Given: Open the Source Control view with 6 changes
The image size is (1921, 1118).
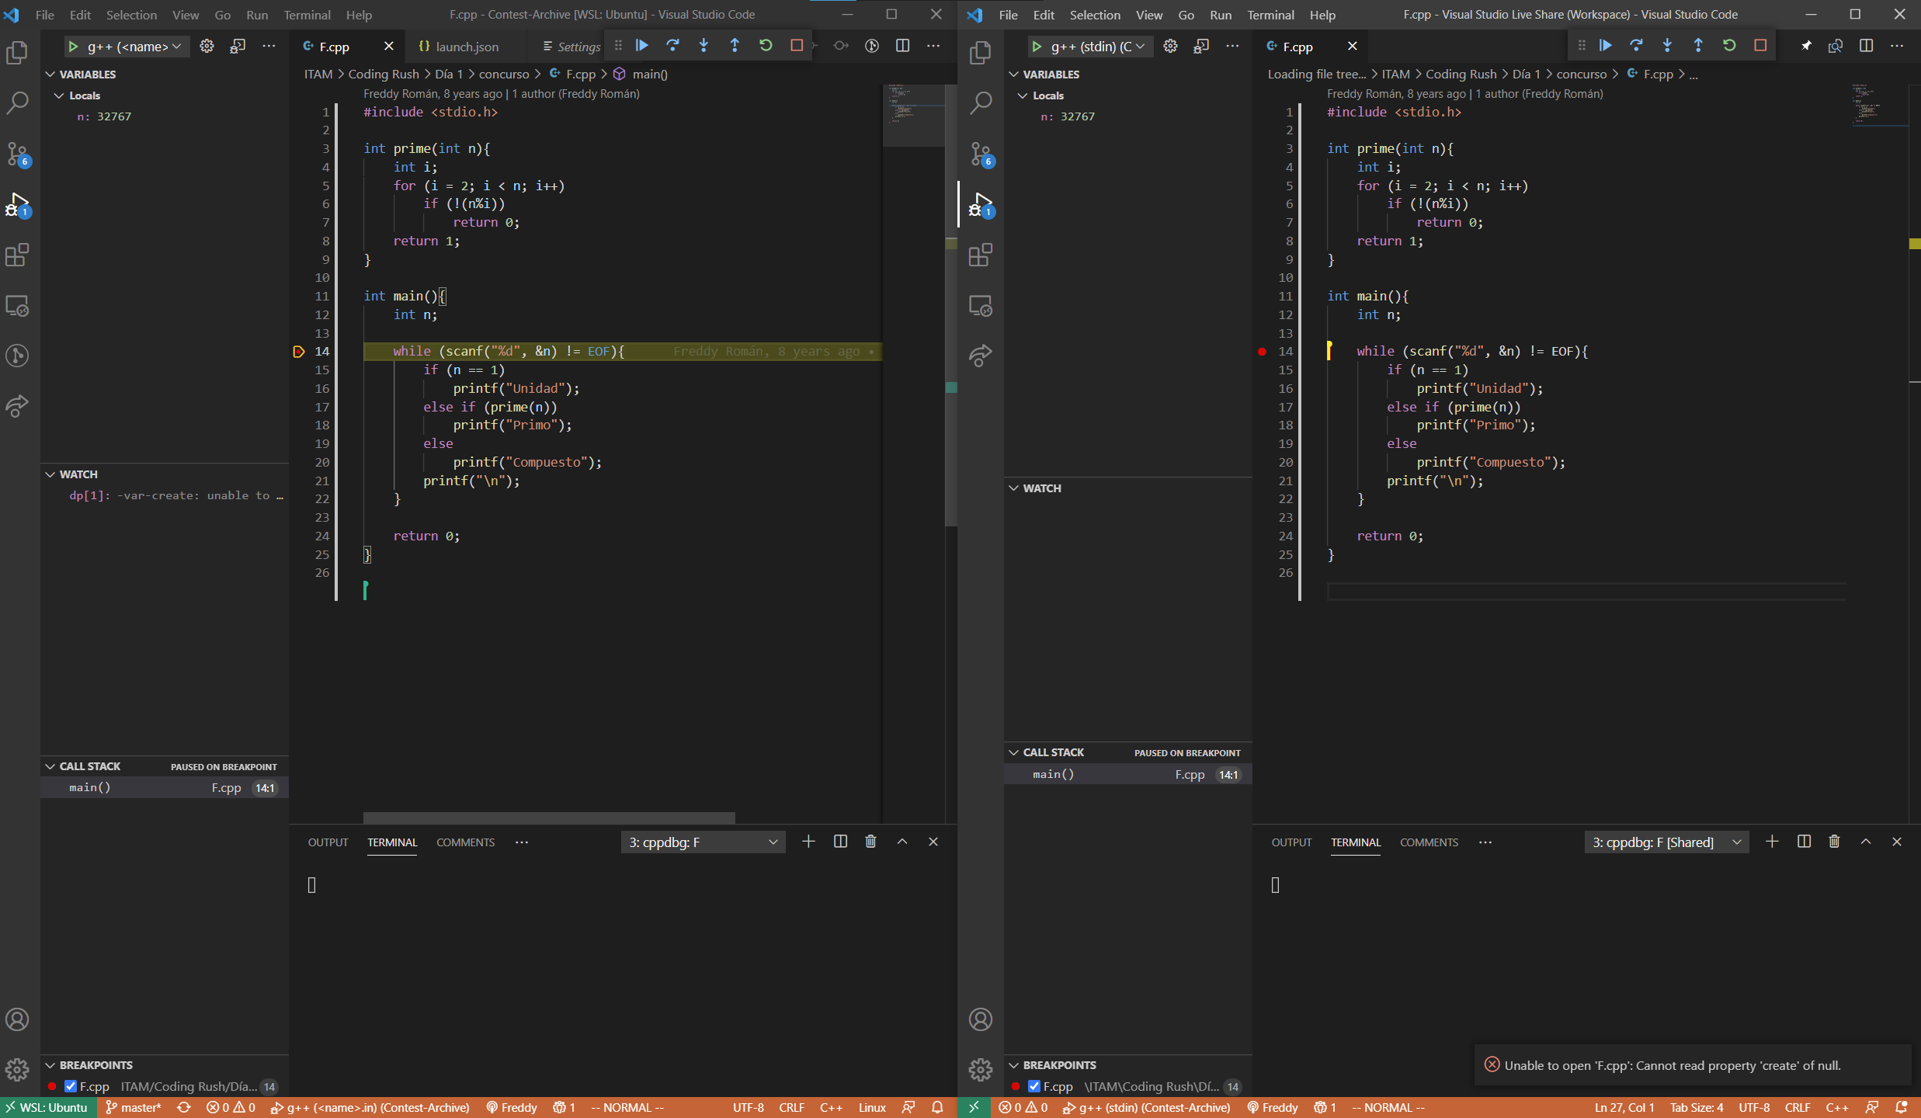Looking at the screenshot, I should pos(17,154).
